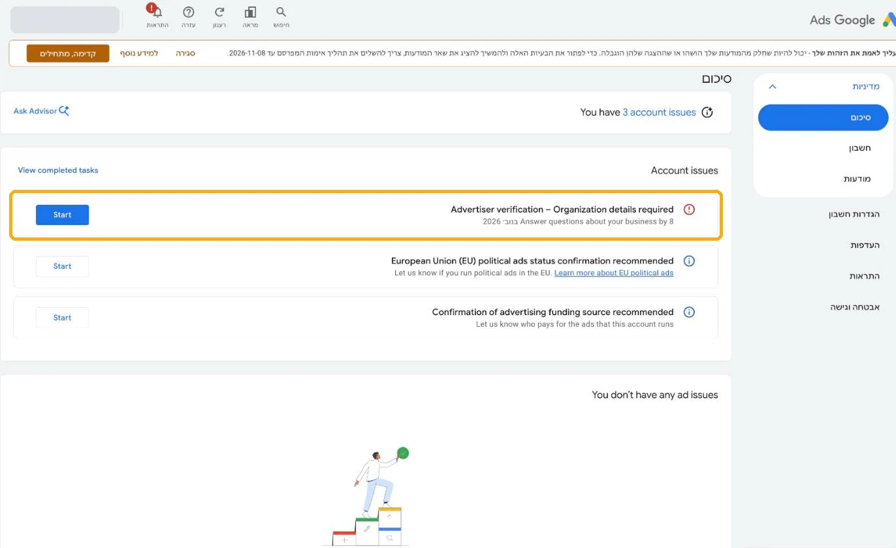This screenshot has height=548, width=896.
Task: Click the steps illustration of the climbing person
Action: 368,496
